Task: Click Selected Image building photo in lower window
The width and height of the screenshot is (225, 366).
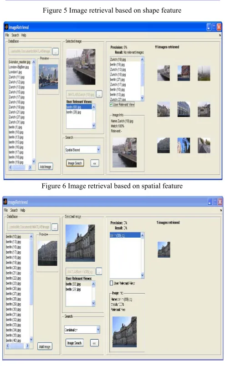Action: point(80,243)
